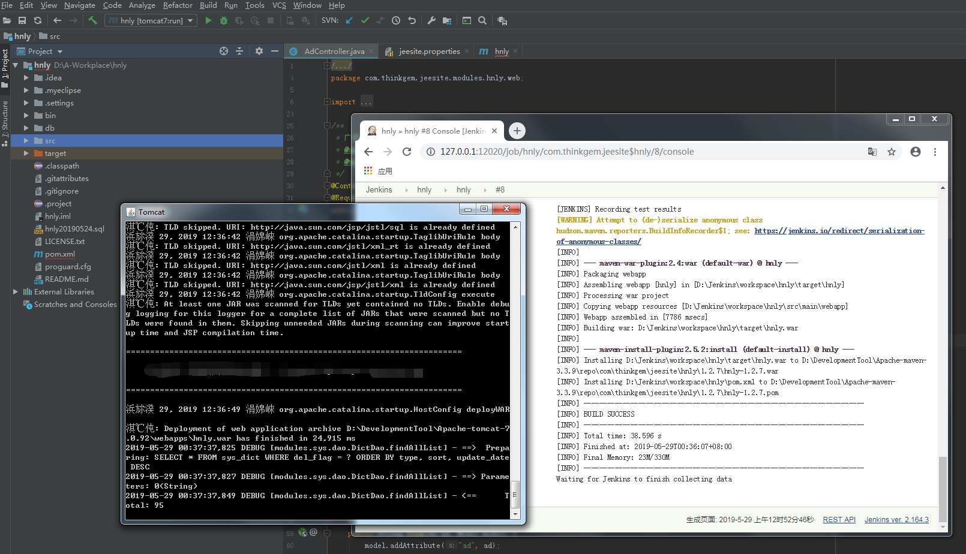Open the REST API link
Viewport: 966px width, 554px height.
[x=839, y=519]
